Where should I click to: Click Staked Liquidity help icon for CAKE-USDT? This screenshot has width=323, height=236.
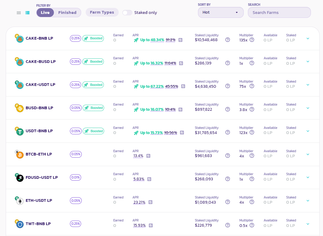point(228,86)
